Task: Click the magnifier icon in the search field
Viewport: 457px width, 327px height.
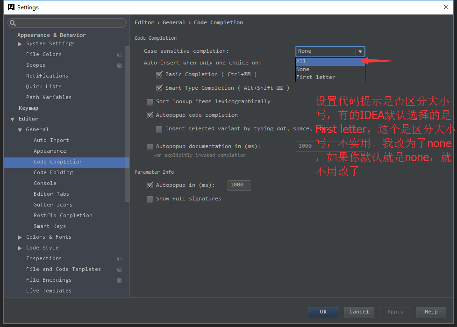Action: [12, 22]
